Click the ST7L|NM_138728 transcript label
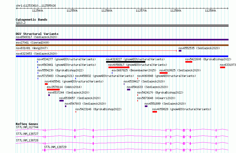The height and width of the screenshot is (153, 236). tap(27, 140)
